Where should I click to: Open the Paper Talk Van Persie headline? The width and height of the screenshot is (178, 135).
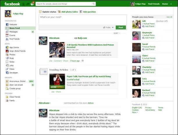(89, 77)
